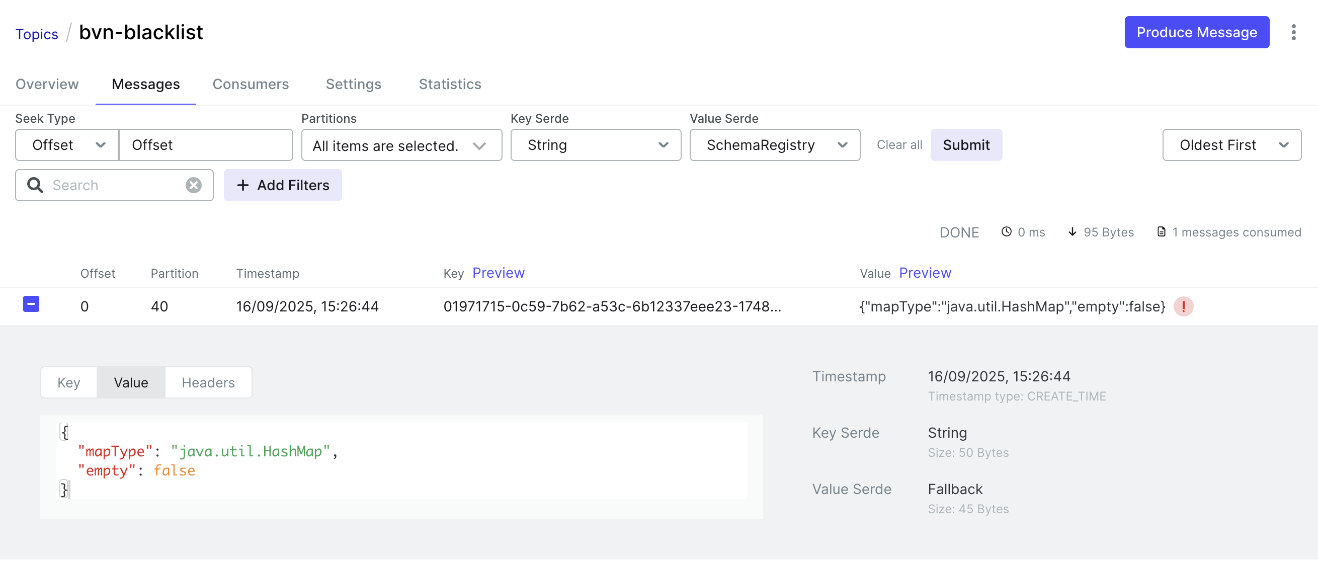Click the clock elapsed time icon
The height and width of the screenshot is (563, 1318).
click(x=1006, y=232)
